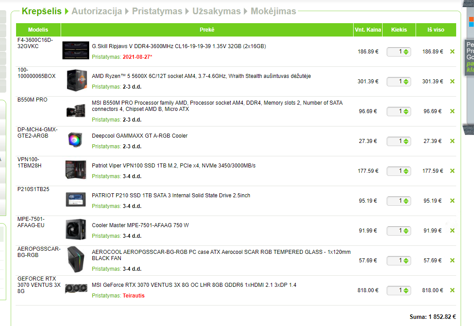Click the Iš viso column header
The width and height of the screenshot is (474, 326).
(x=436, y=30)
